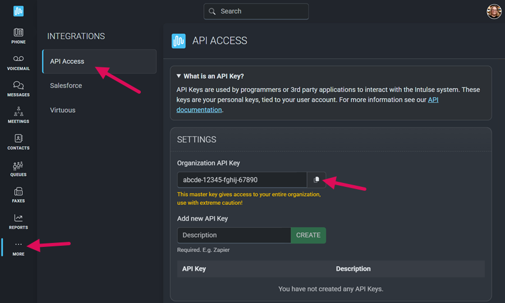Select API Access in Integrations list

click(99, 61)
